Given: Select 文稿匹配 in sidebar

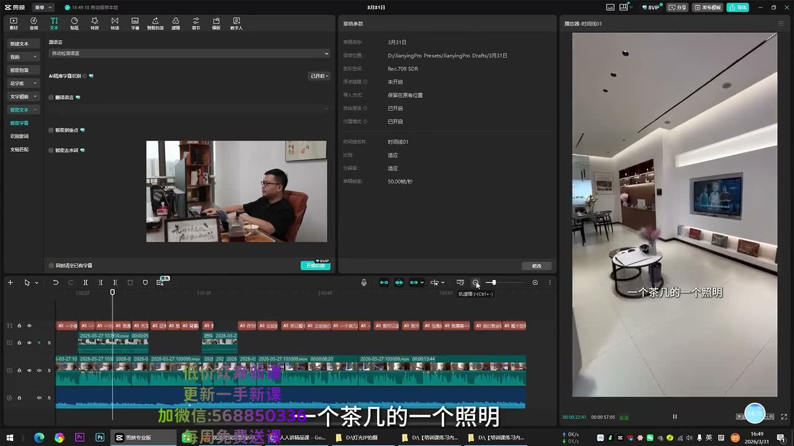Looking at the screenshot, I should click(19, 149).
